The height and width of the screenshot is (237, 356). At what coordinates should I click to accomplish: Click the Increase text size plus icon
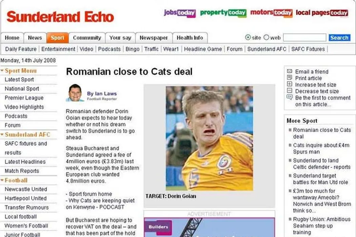(290, 84)
